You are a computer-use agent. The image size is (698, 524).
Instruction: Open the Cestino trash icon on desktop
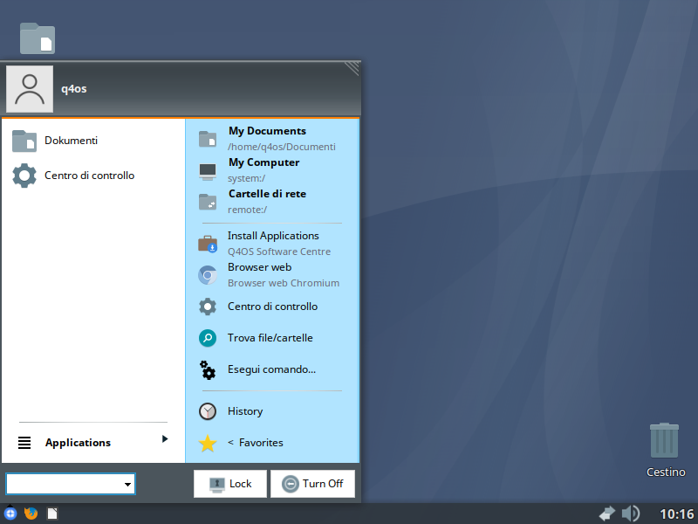[664, 440]
